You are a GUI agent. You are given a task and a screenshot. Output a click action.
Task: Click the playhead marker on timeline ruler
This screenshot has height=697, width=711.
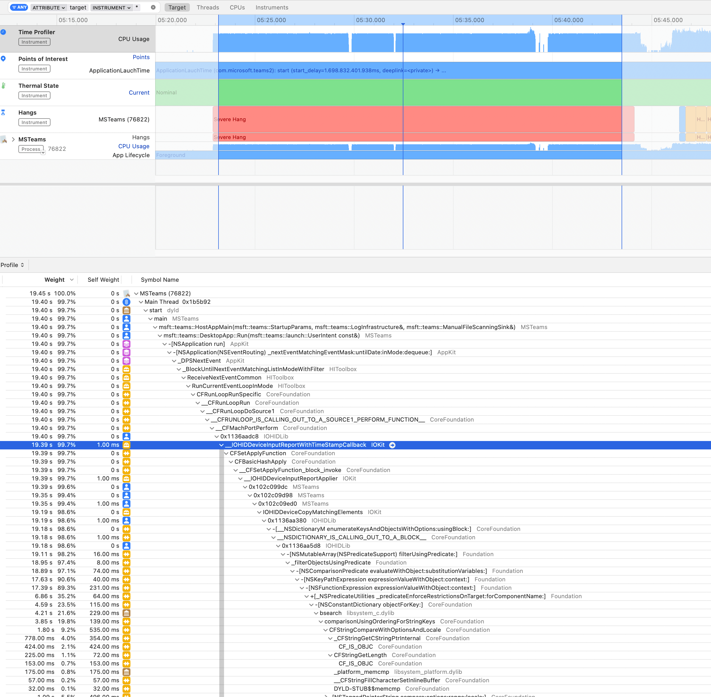403,24
